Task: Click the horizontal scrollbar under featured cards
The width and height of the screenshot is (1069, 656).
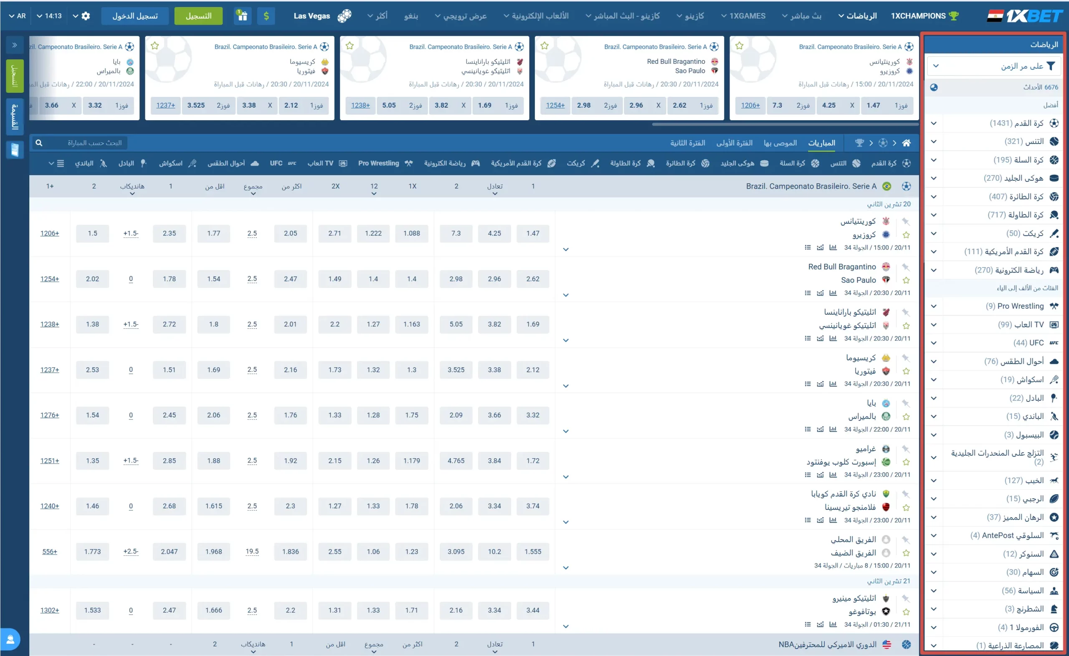Action: [785, 124]
